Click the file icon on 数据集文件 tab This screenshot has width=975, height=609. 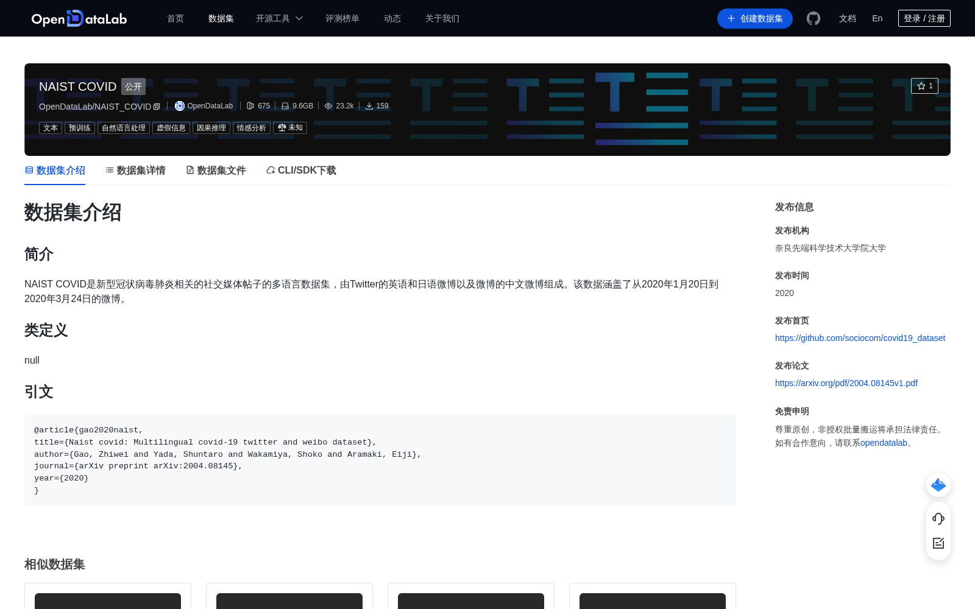pyautogui.click(x=190, y=171)
